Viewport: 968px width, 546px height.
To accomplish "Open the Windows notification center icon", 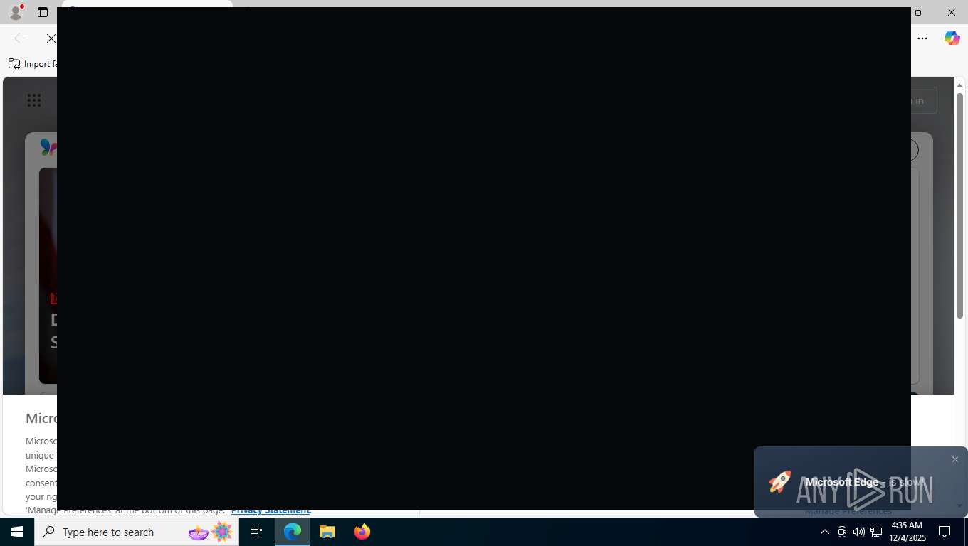I will 945,532.
